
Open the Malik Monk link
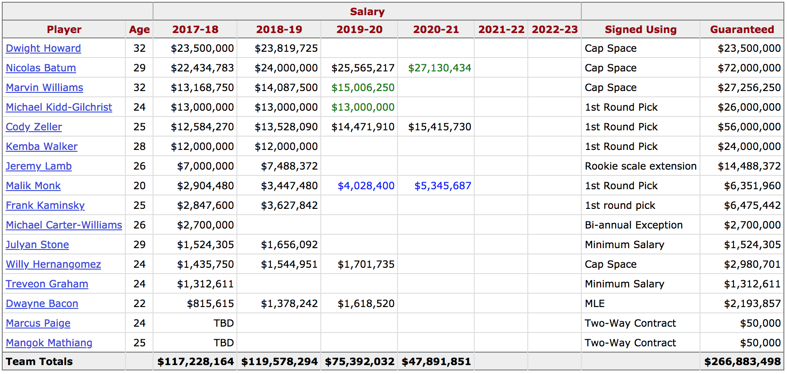coord(33,186)
